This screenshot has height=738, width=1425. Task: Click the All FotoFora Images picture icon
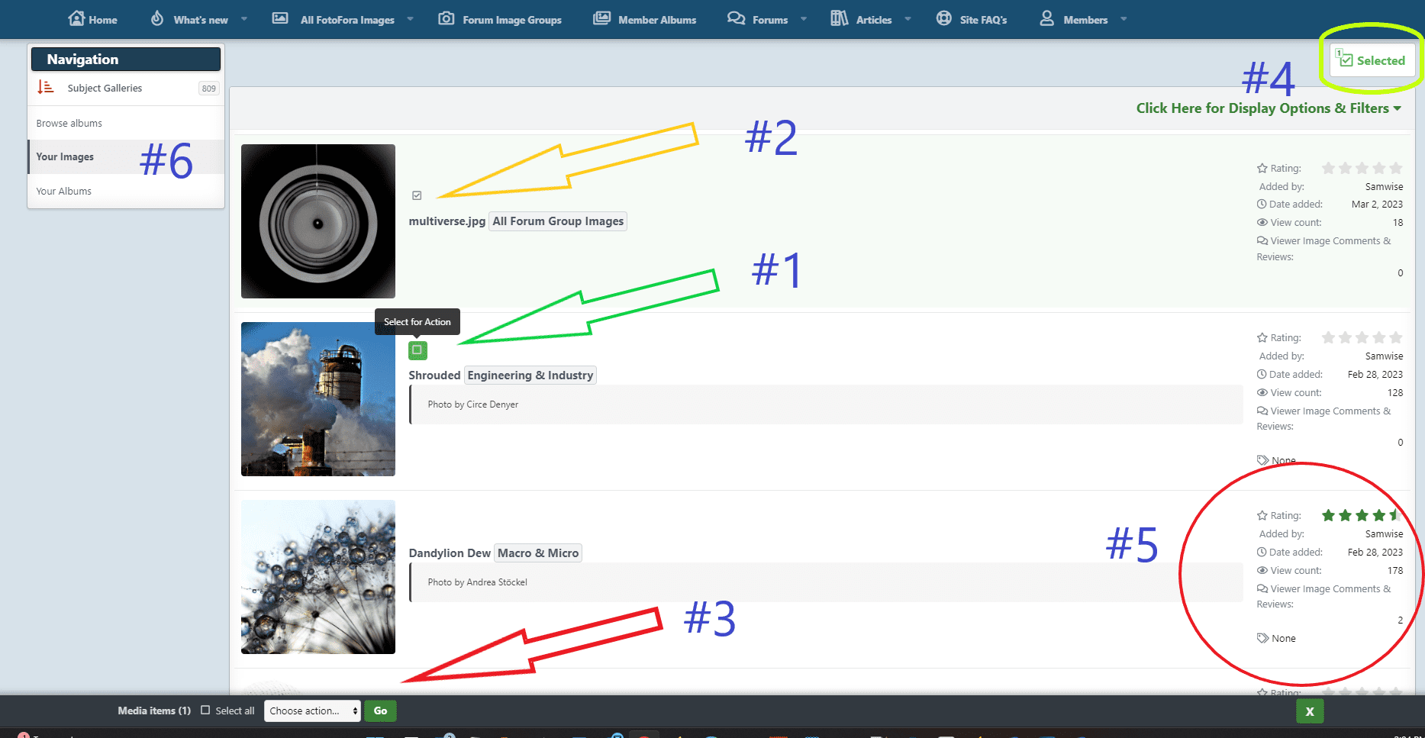click(x=280, y=18)
